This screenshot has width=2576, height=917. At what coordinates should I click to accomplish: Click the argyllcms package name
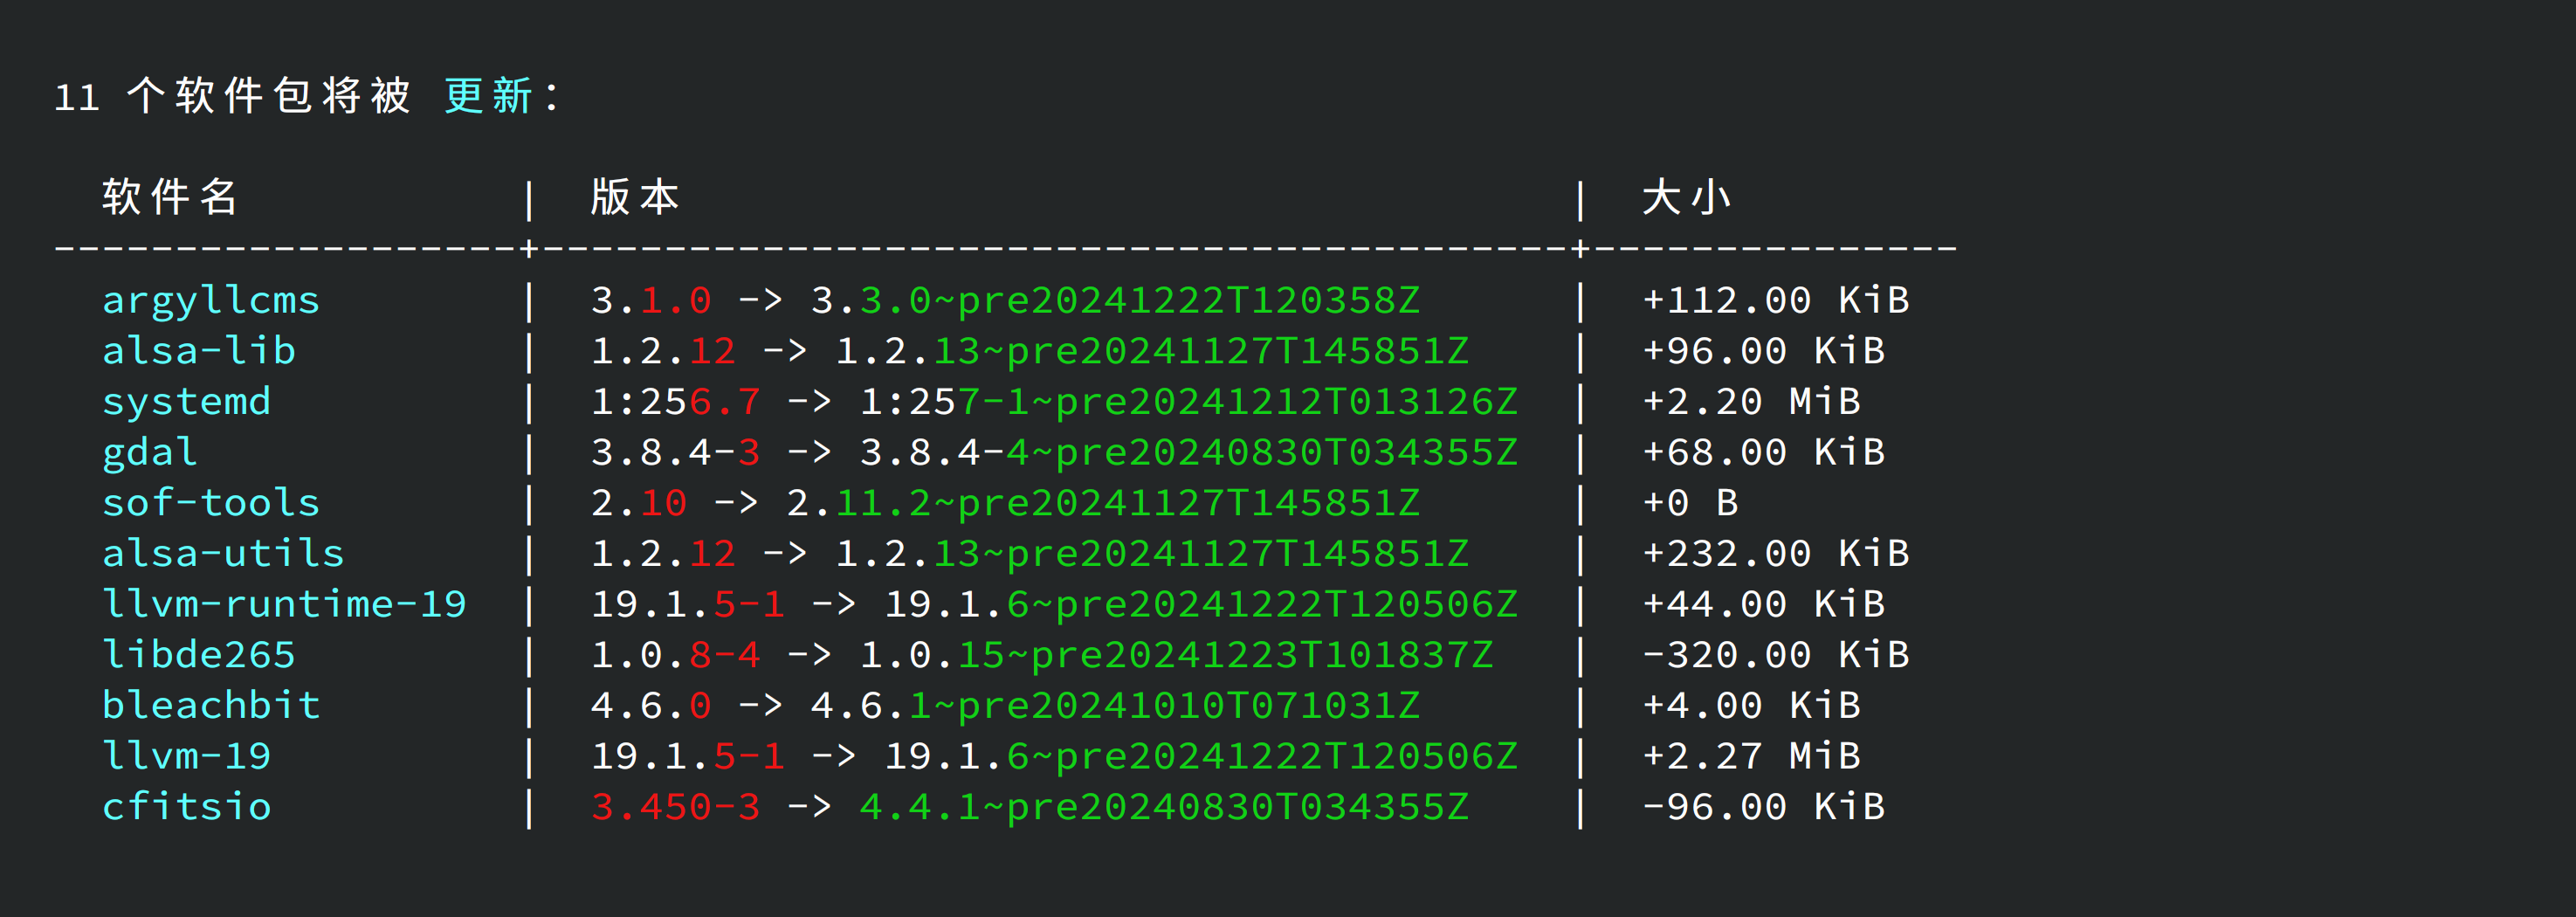[211, 300]
